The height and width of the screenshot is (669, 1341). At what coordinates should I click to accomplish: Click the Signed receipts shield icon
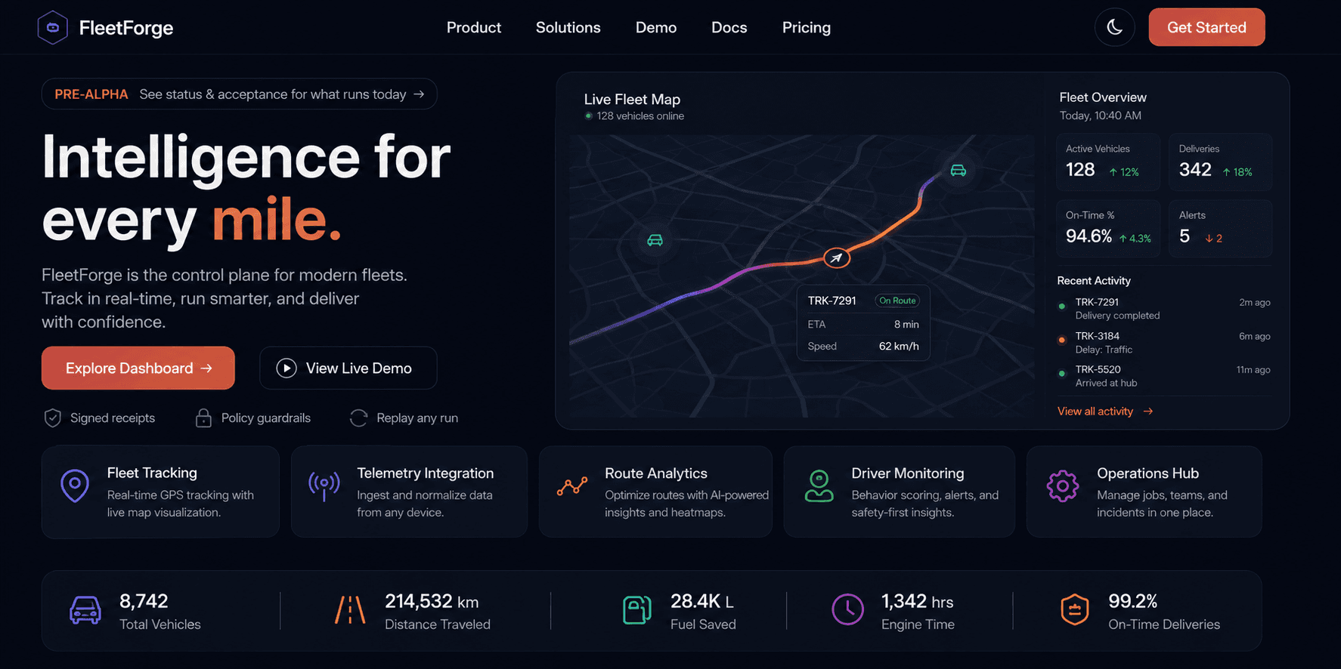pyautogui.click(x=52, y=418)
